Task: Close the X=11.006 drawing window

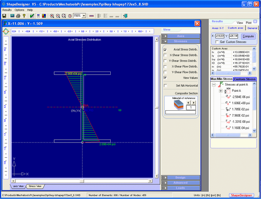Action: click(197, 24)
